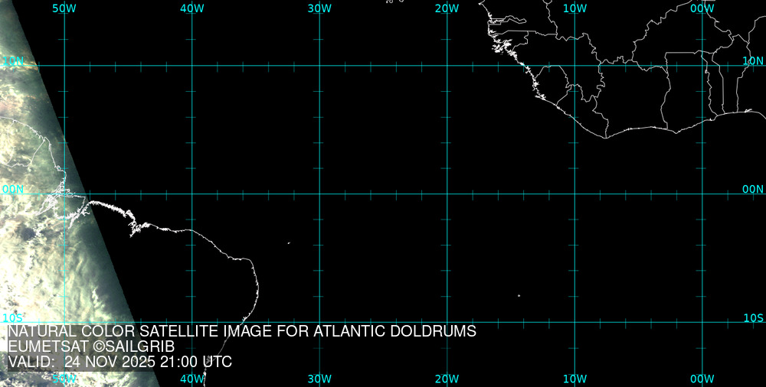Click the 10N latitude label on the right edge
The height and width of the screenshot is (387, 766).
[x=753, y=60]
